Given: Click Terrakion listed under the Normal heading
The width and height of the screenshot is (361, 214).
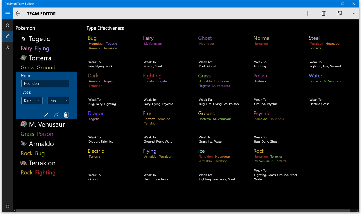Looking at the screenshot, I should pos(261,44).
